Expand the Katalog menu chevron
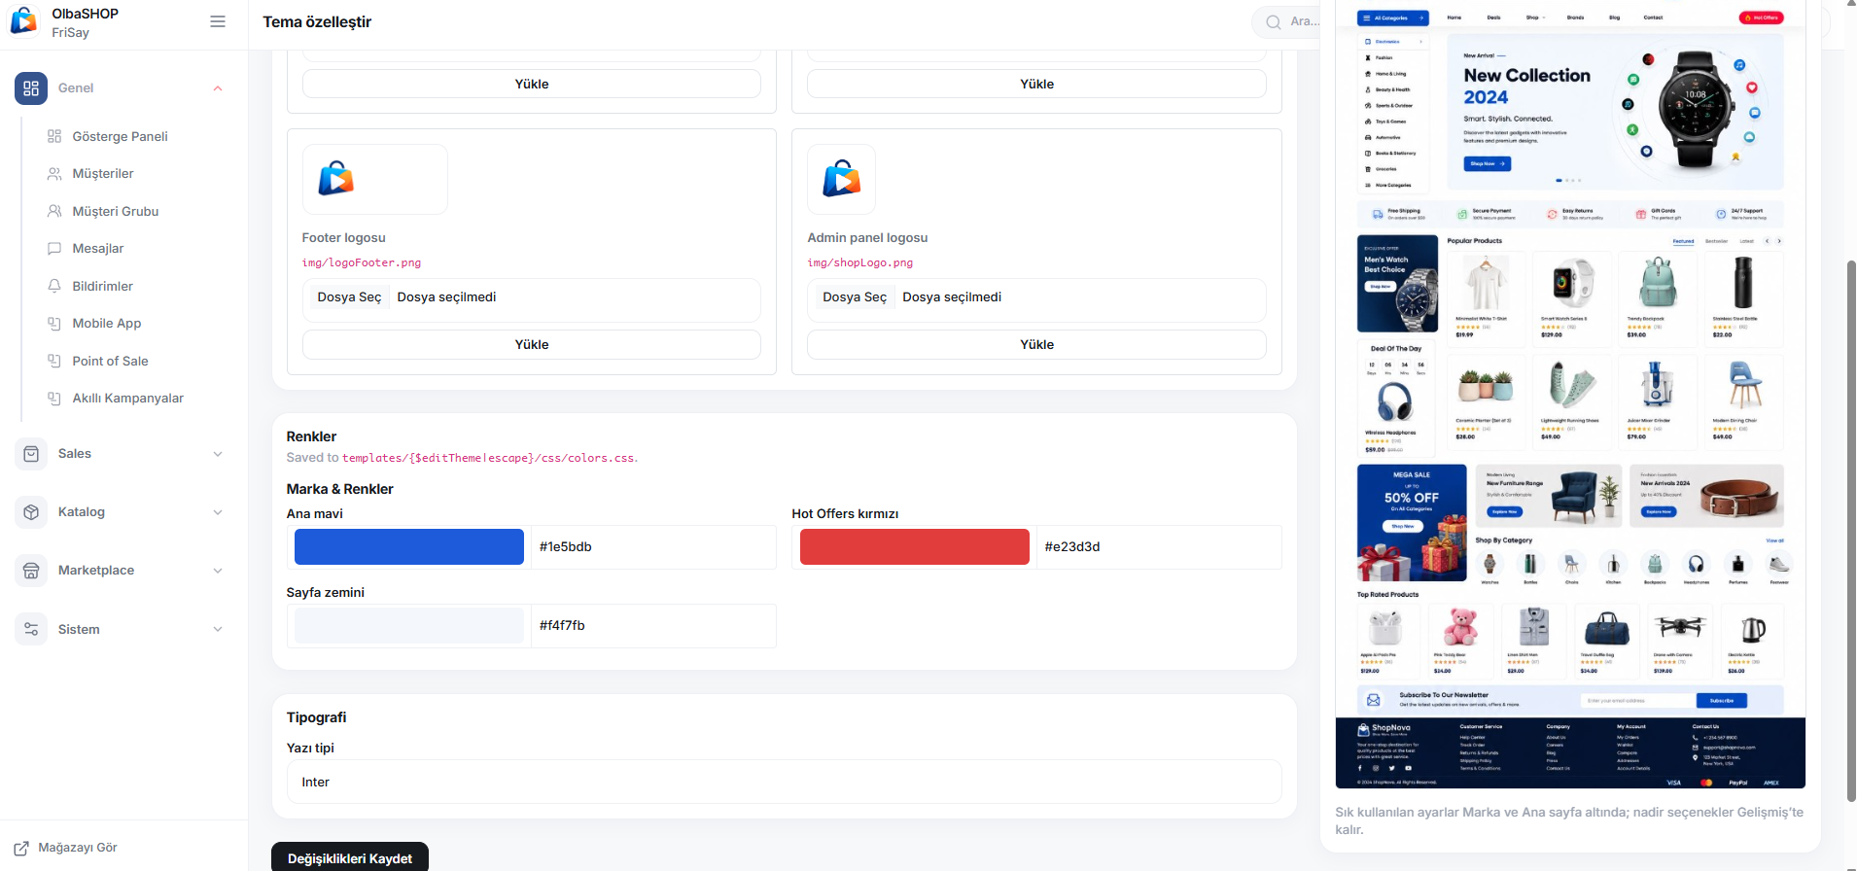This screenshot has width=1857, height=871. tap(218, 512)
